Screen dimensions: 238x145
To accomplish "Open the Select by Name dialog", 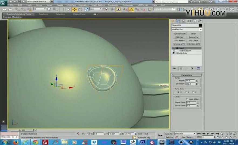I will pyautogui.click(x=55, y=9).
